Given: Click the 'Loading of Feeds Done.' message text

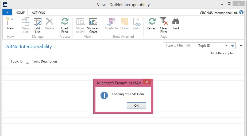Looking at the screenshot, I should click(129, 94).
